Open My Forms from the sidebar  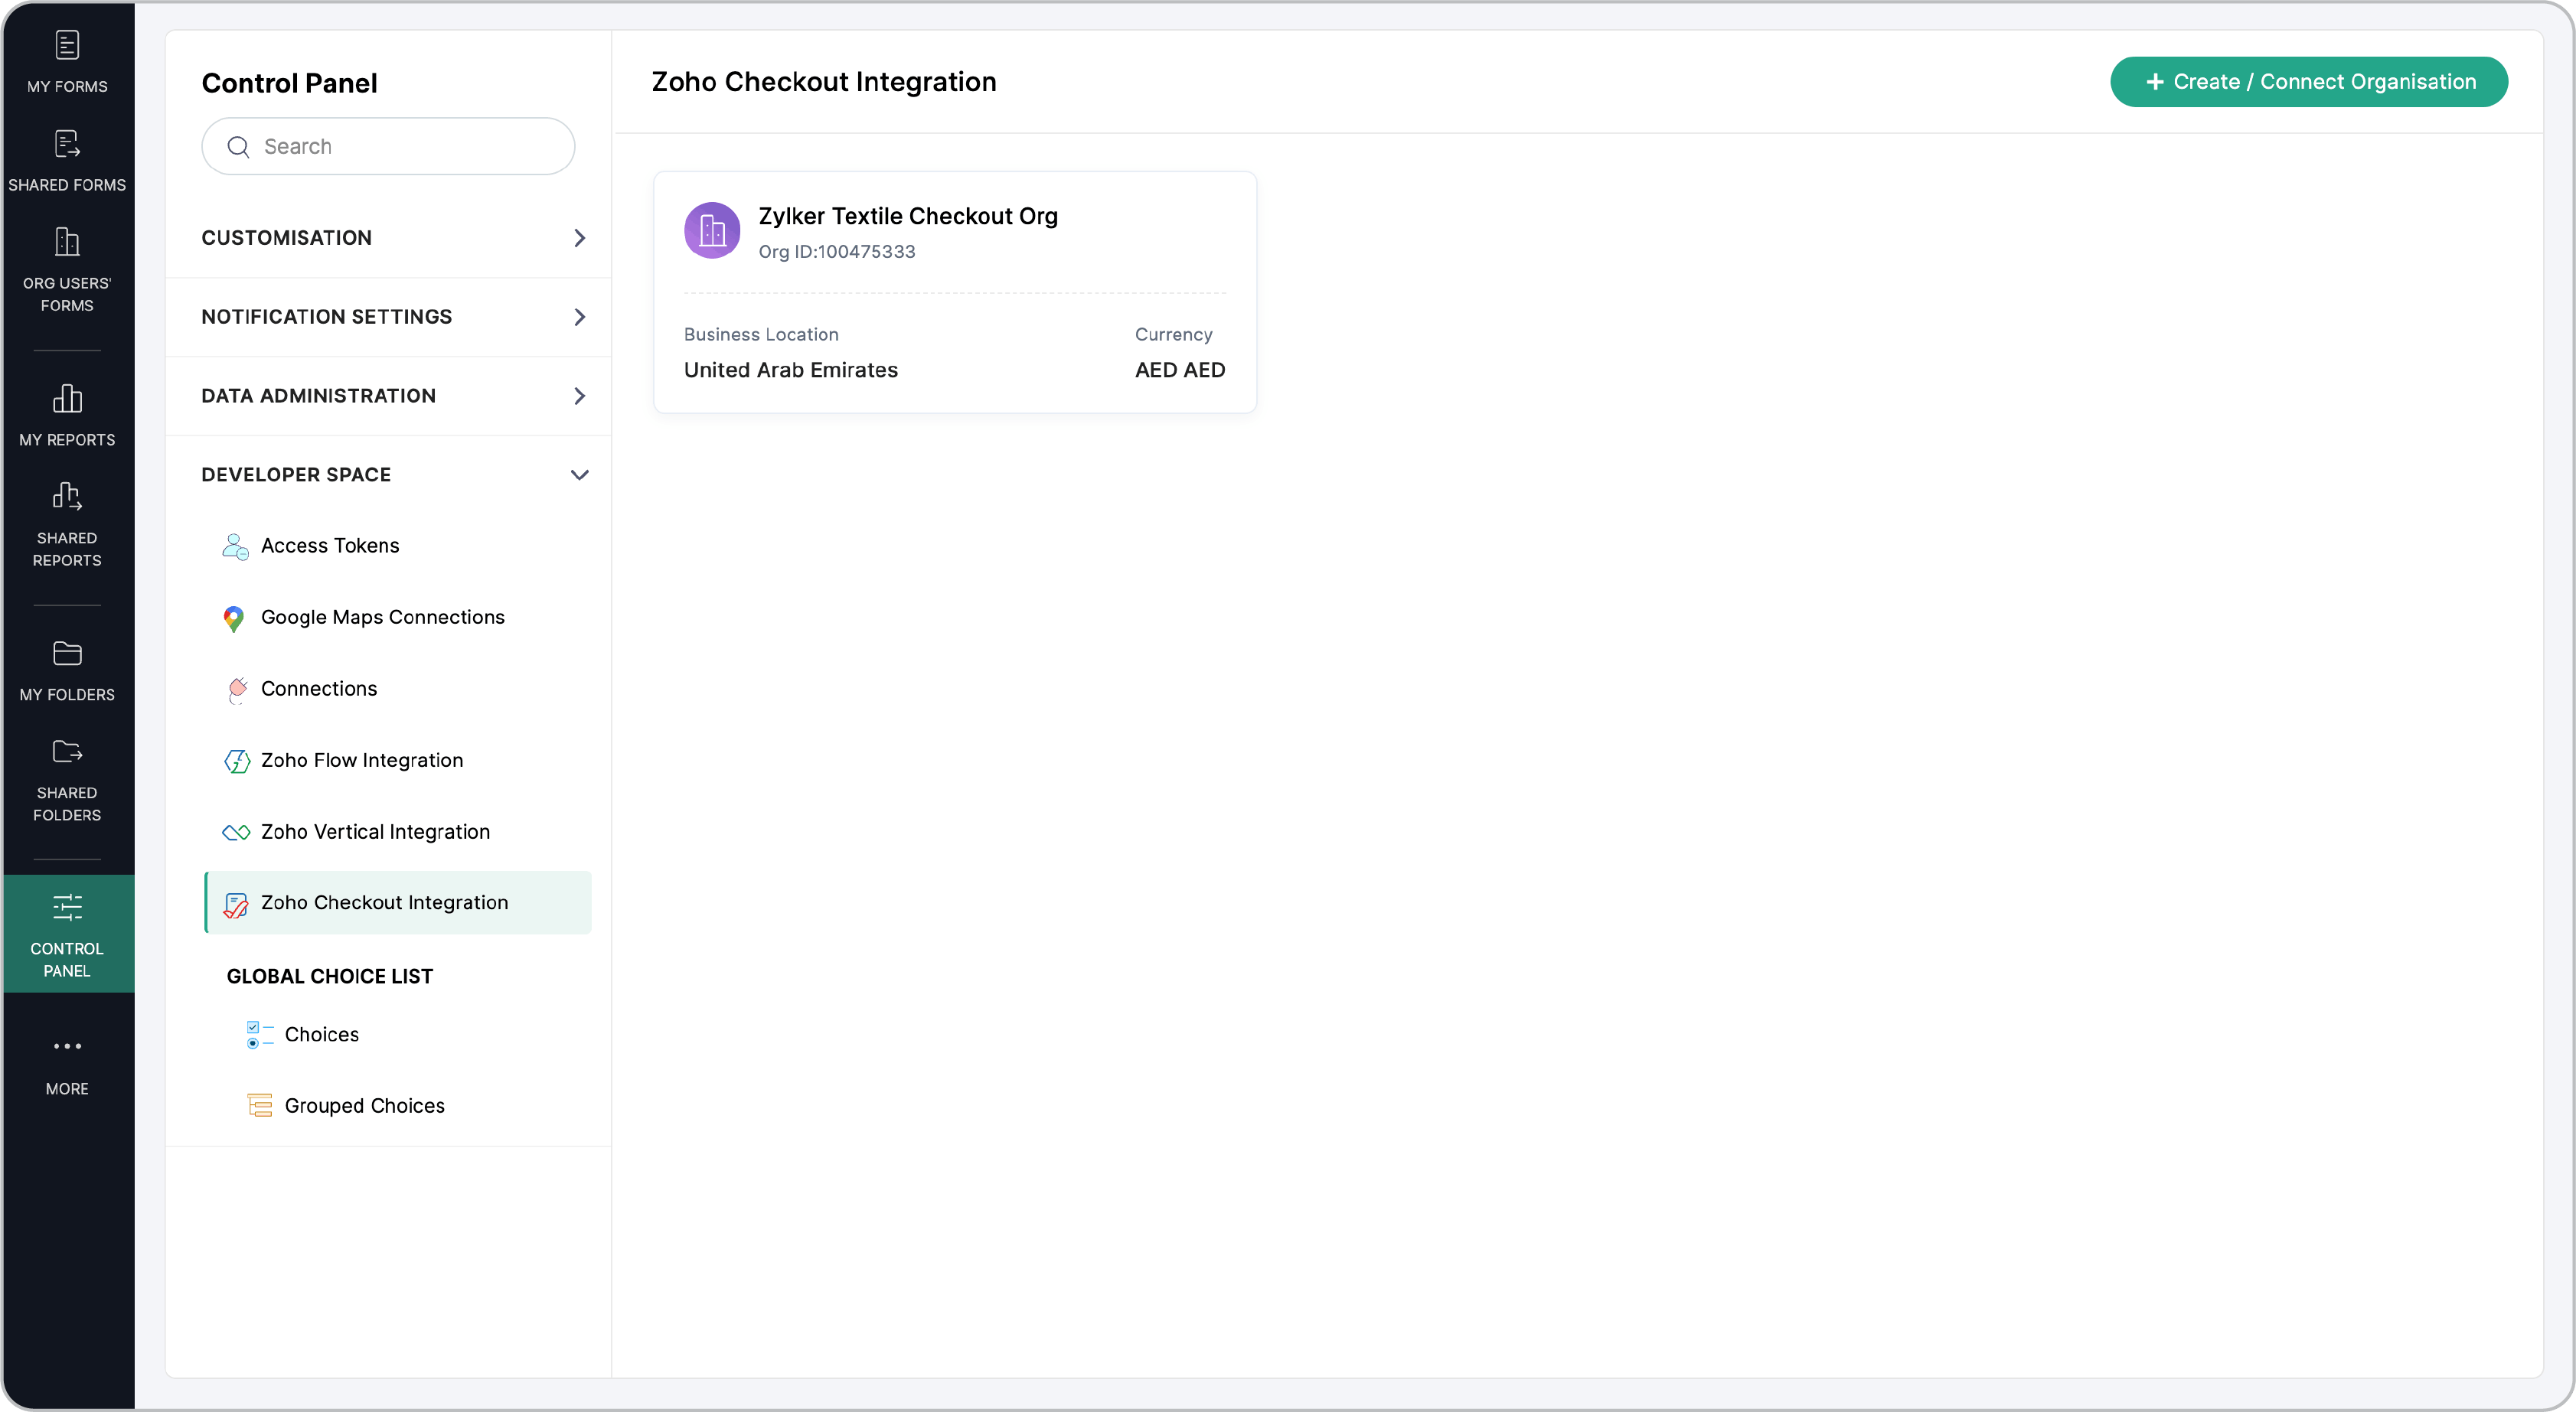(67, 62)
